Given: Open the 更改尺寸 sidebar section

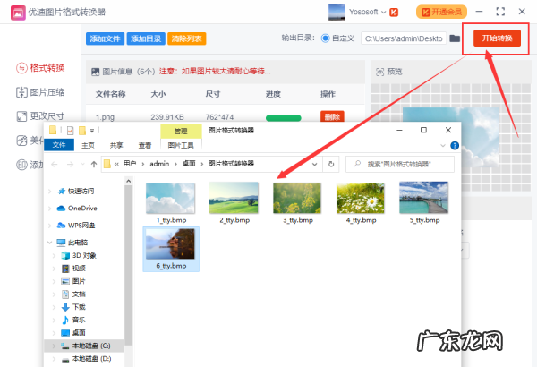Looking at the screenshot, I should click(42, 116).
